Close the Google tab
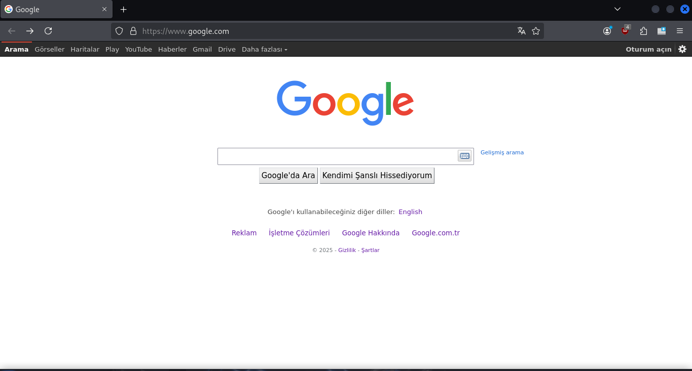Viewport: 692px width, 371px height. pyautogui.click(x=104, y=9)
